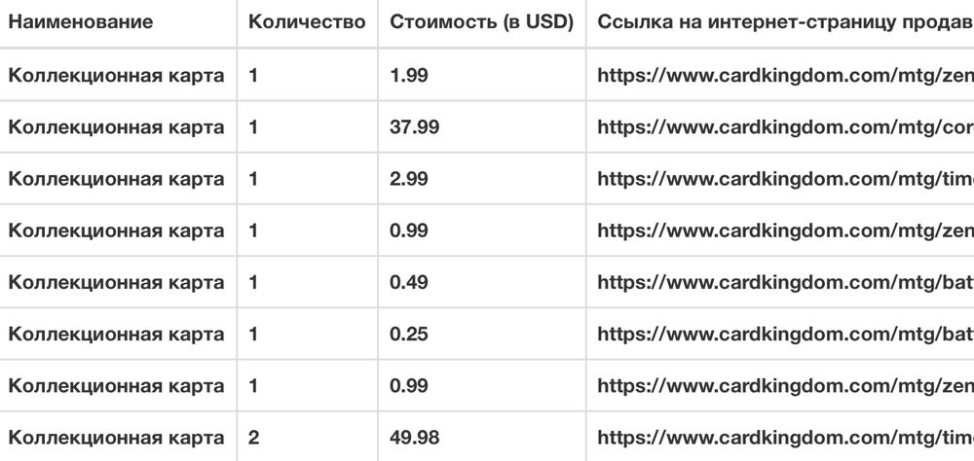Click the Количество column header
Screen dimensions: 974x461
point(307,21)
